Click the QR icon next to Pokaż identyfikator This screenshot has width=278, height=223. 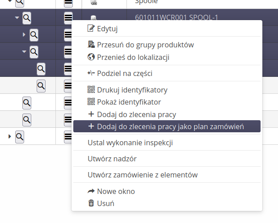91,102
